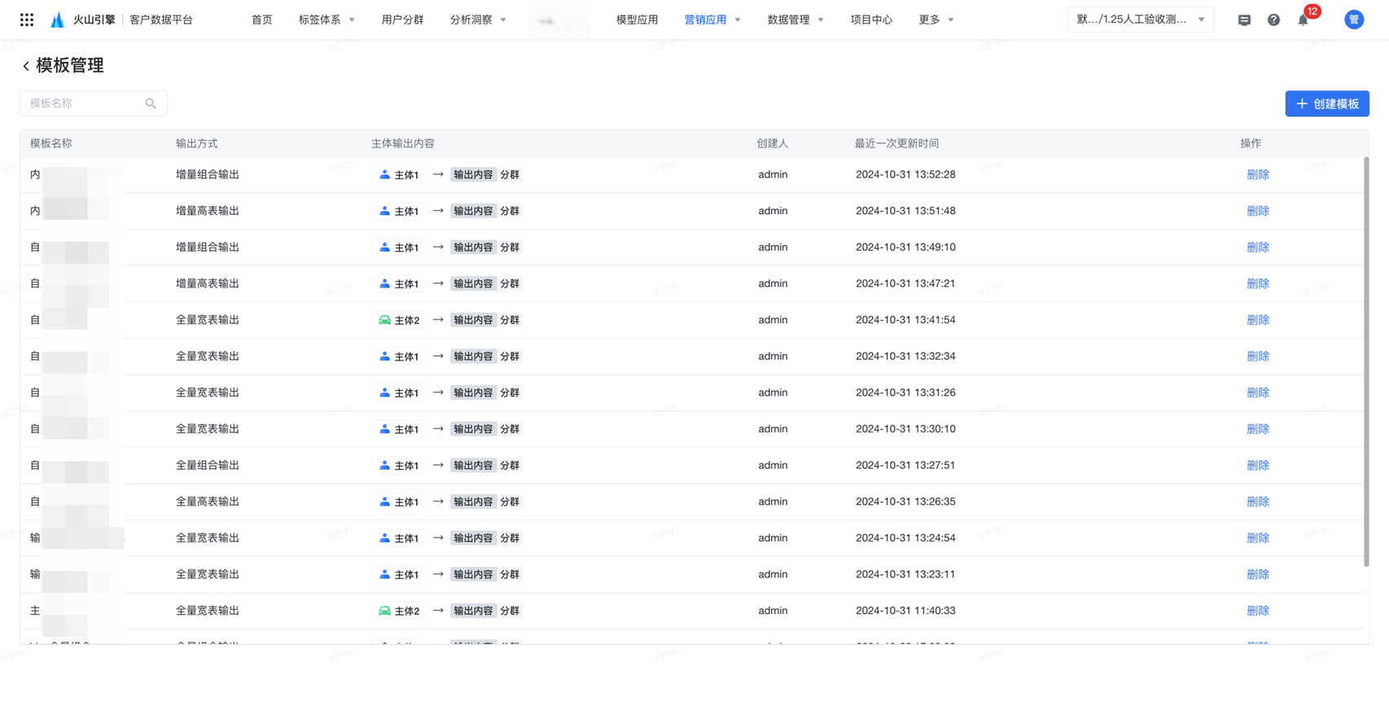
Task: Delete the template updated at 13:52:28
Action: [x=1257, y=174]
